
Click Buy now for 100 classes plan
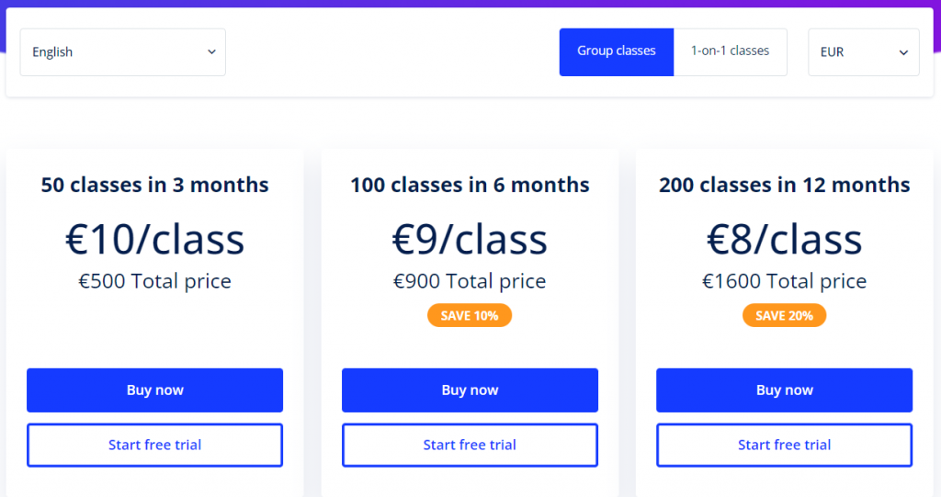click(x=470, y=390)
